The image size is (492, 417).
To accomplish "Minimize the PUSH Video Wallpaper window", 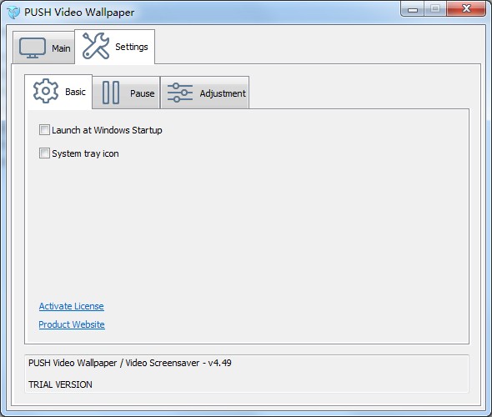I will coord(413,9).
